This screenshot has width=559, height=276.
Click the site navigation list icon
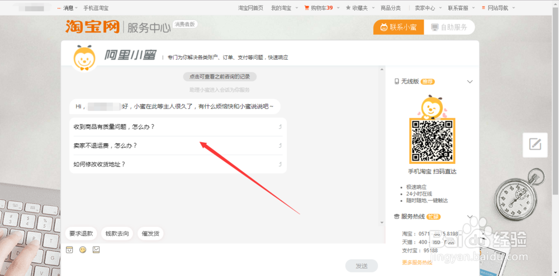484,8
